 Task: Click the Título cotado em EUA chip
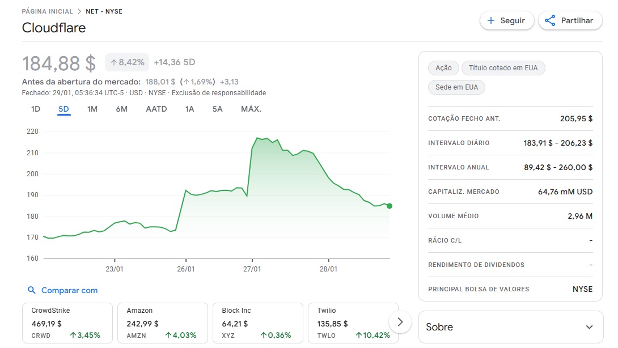pyautogui.click(x=503, y=68)
